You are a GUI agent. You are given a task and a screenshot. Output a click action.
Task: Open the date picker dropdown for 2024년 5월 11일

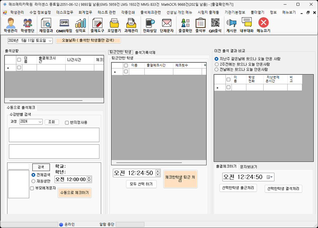pos(50,41)
